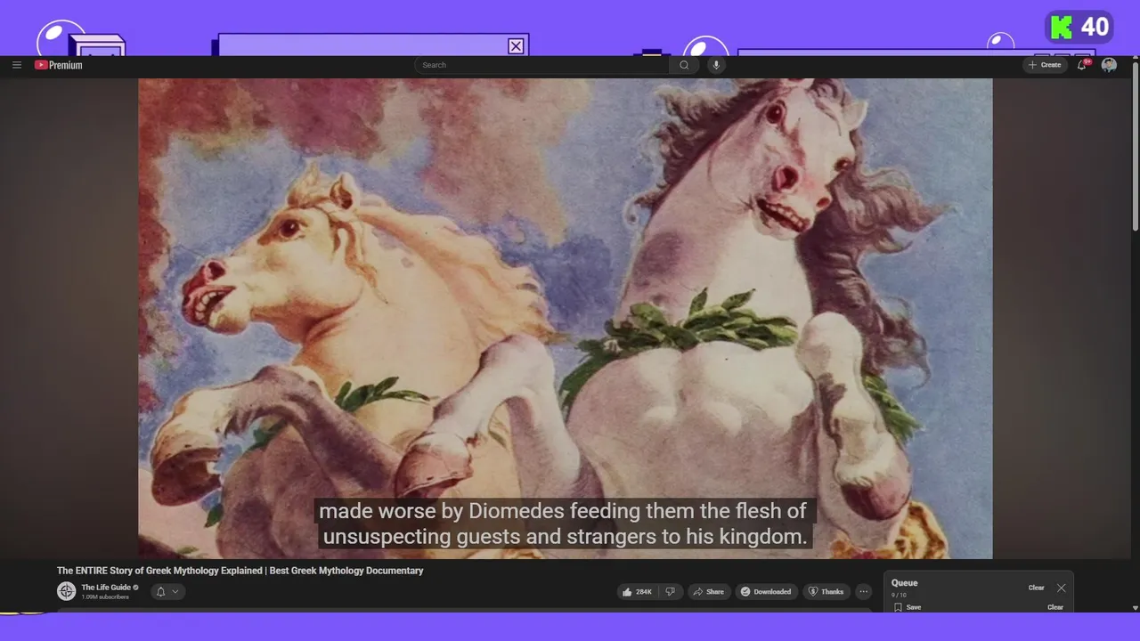This screenshot has width=1140, height=641.
Task: Click the '1.09M subscribers' text
Action: coord(105,597)
